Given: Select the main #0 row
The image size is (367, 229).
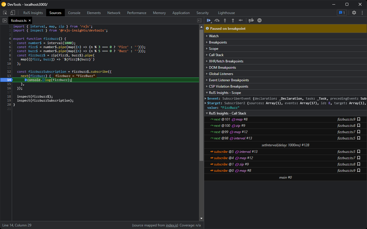Looking at the screenshot, I should tap(286, 177).
